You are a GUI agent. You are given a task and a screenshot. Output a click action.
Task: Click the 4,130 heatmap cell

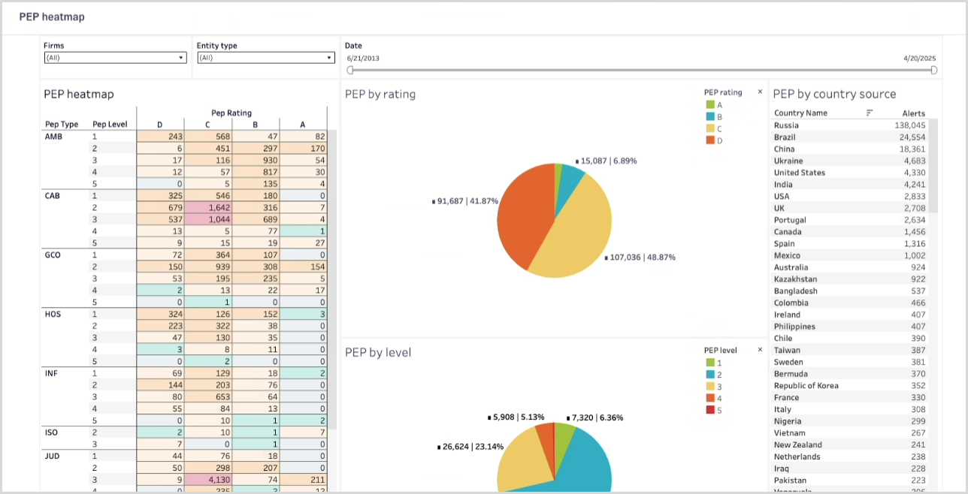(x=207, y=480)
